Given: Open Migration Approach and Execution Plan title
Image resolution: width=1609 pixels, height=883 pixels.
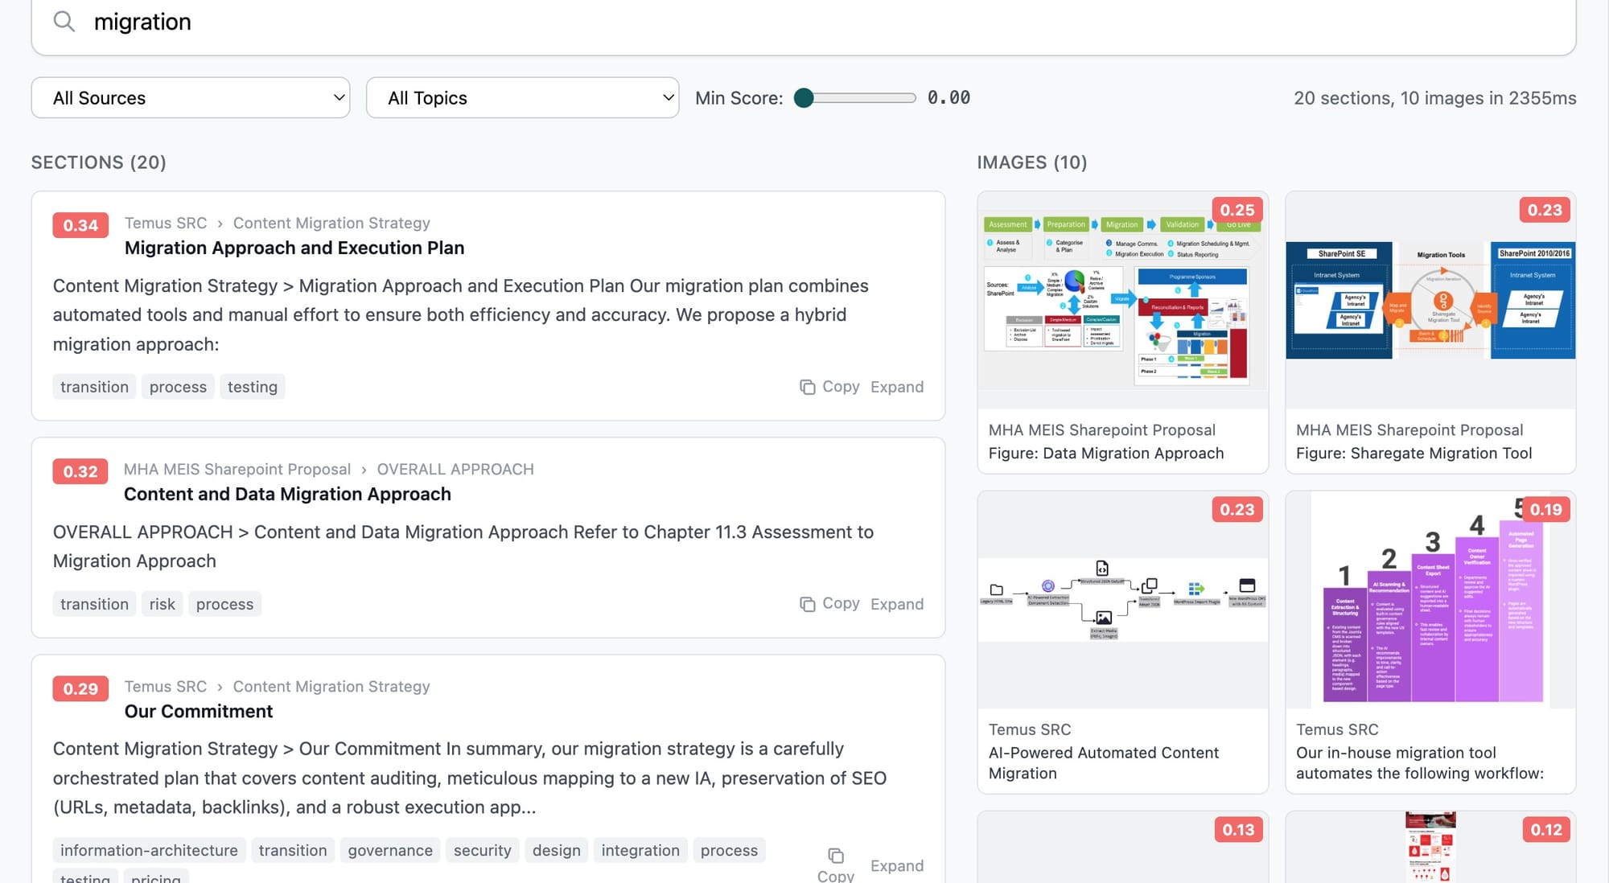Looking at the screenshot, I should (294, 248).
